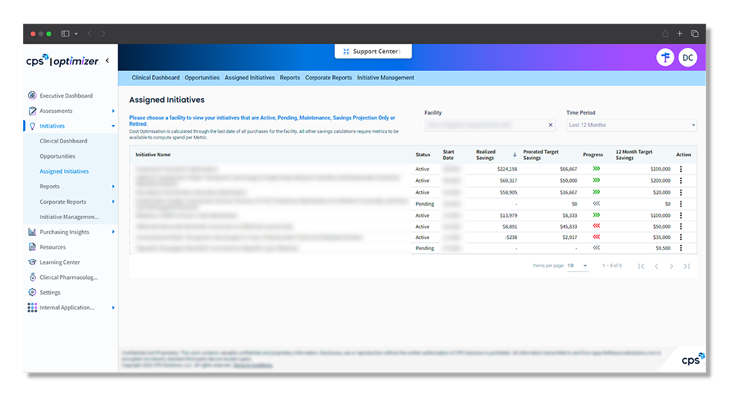Screen dimensions: 729x402
Task: Clear the selected facility
Action: [x=550, y=124]
